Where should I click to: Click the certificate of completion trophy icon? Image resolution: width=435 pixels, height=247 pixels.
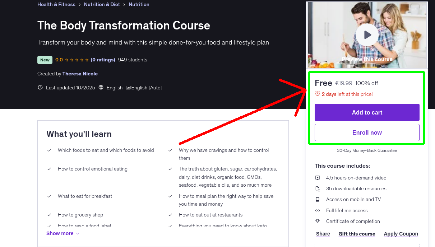tap(318, 221)
